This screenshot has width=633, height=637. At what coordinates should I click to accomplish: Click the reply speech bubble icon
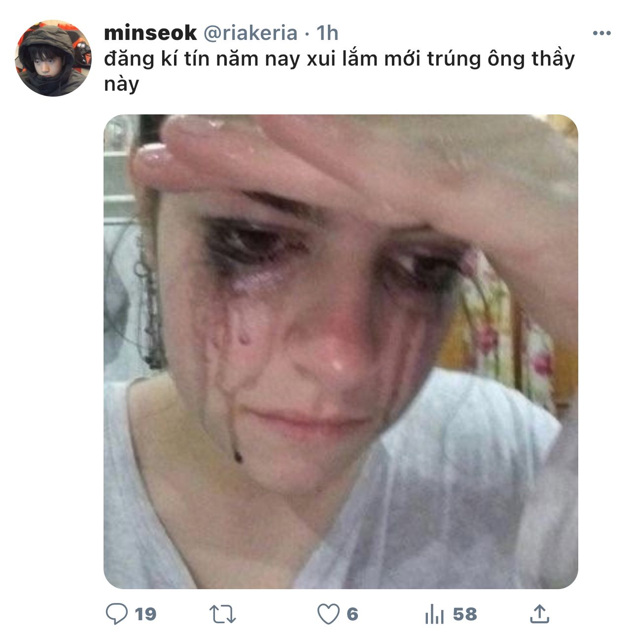click(x=117, y=614)
